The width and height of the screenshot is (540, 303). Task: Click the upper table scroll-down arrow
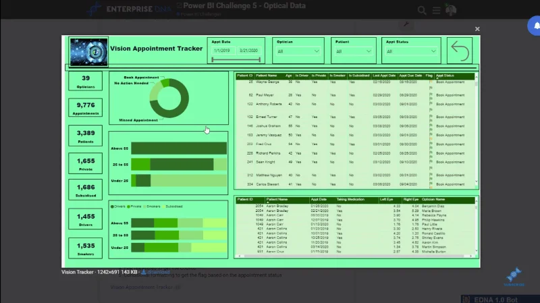[477, 182]
